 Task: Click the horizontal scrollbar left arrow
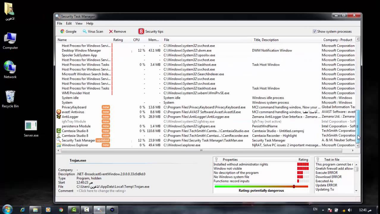(58, 150)
